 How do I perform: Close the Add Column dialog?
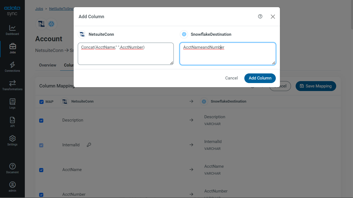click(x=273, y=16)
